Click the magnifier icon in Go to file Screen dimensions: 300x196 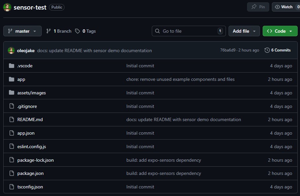point(157,31)
